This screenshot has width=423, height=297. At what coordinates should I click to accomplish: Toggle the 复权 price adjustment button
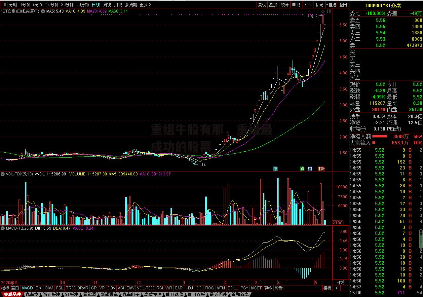[262, 5]
